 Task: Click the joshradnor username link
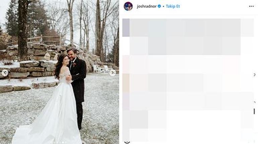click(147, 6)
